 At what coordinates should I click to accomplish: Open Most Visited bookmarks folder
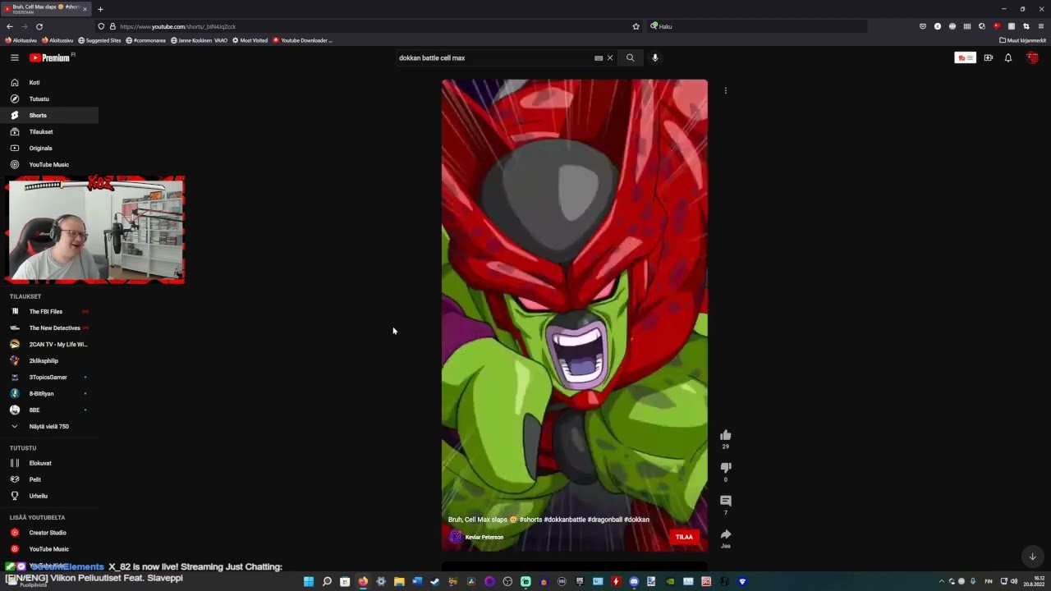point(250,40)
